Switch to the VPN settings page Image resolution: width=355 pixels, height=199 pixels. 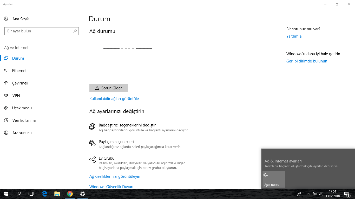tap(16, 96)
